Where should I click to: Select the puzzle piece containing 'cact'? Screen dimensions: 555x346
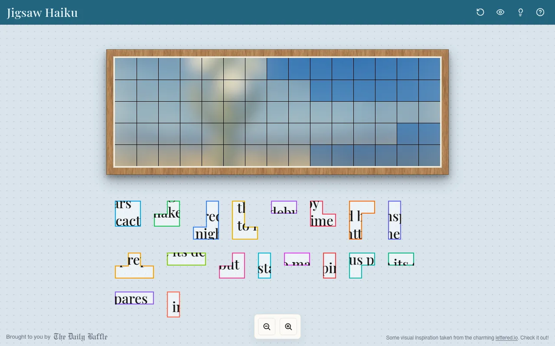(128, 214)
